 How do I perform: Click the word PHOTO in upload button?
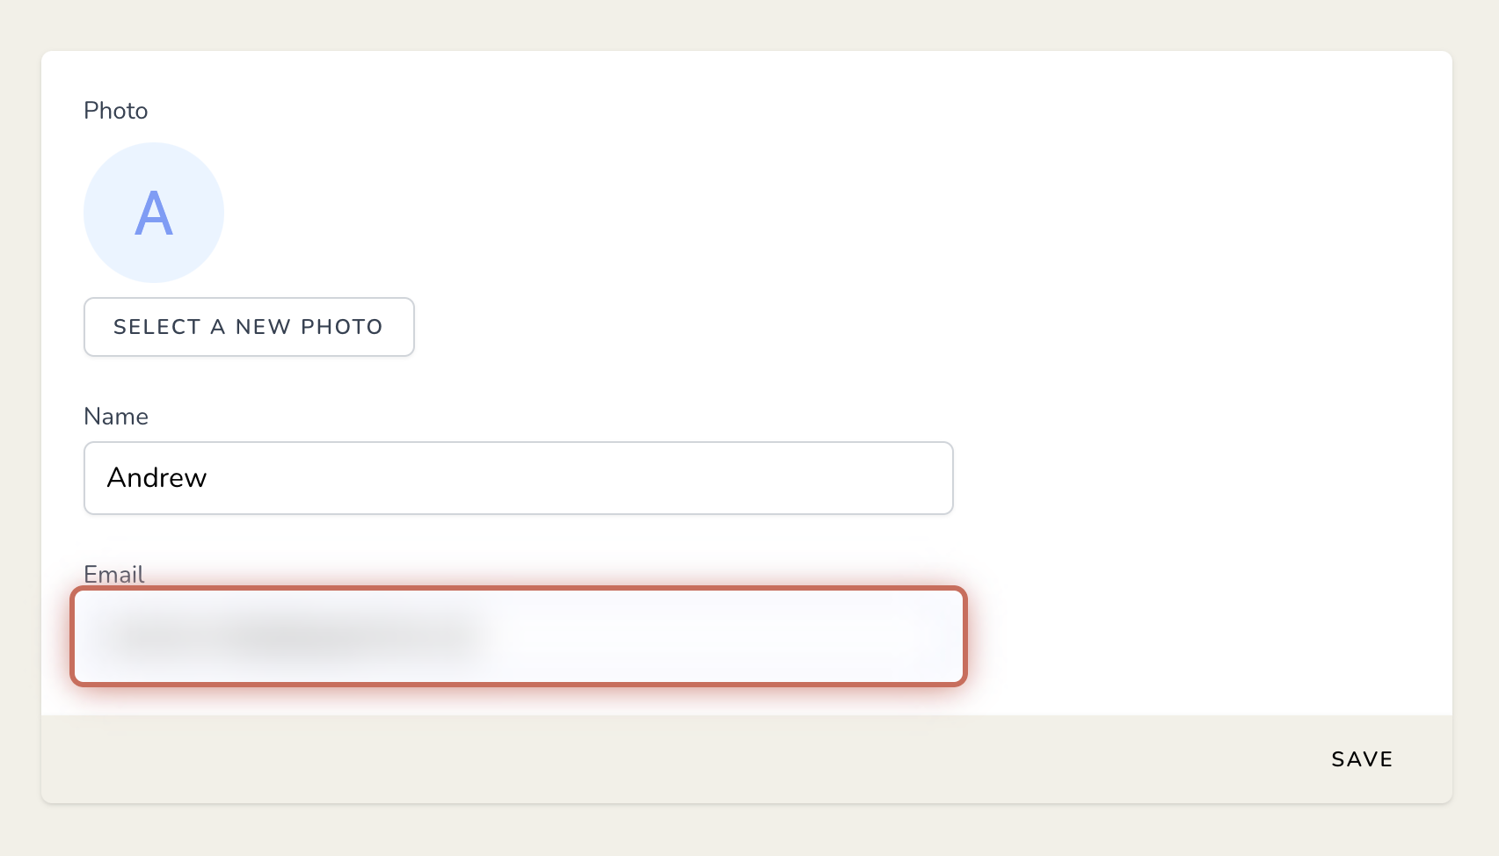[342, 327]
